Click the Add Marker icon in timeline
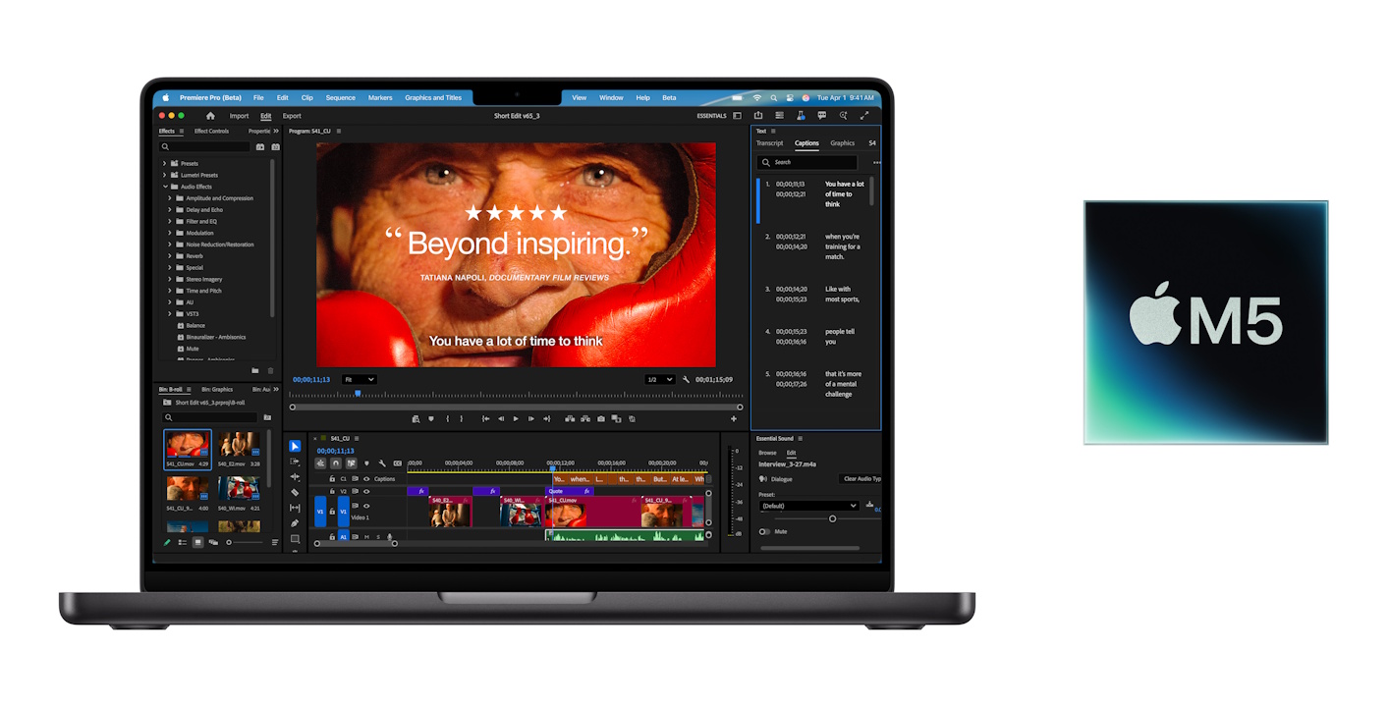This screenshot has width=1389, height=707. tap(366, 463)
